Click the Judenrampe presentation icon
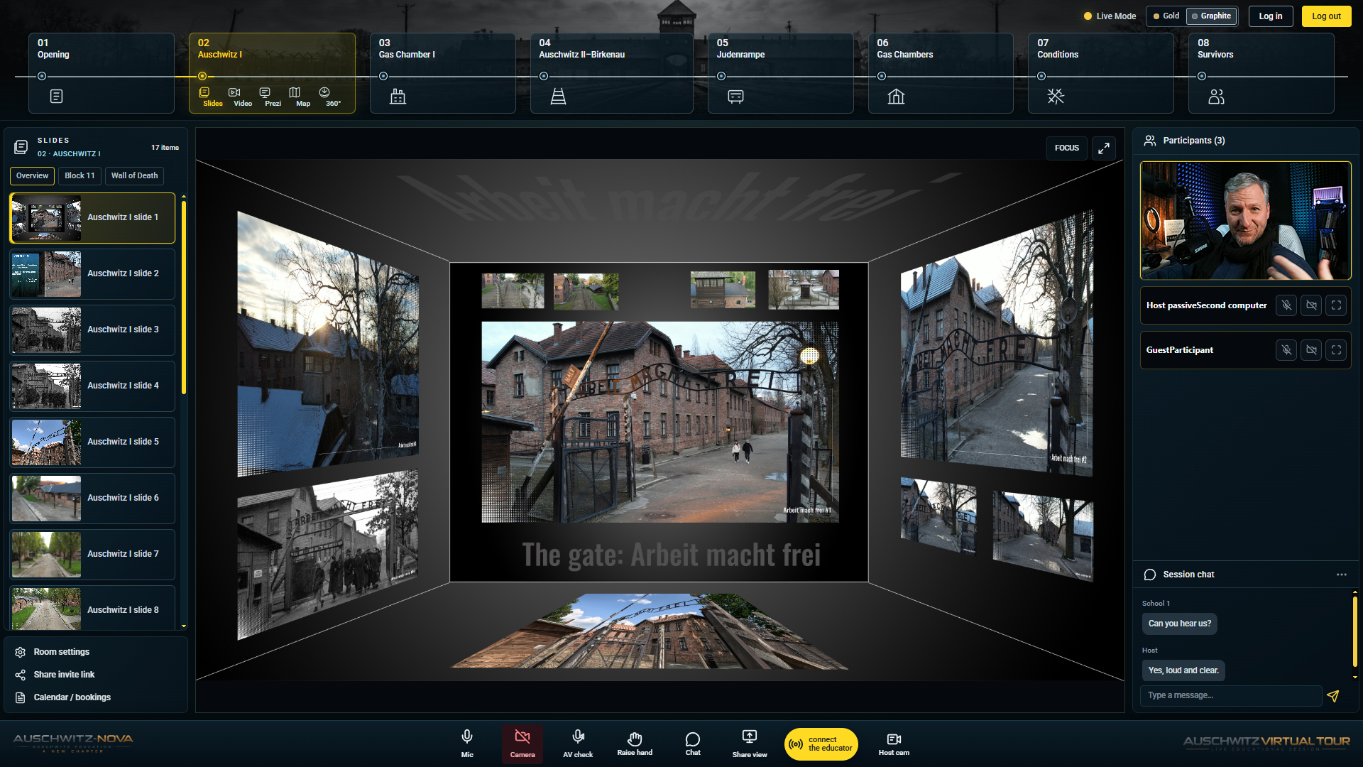This screenshot has height=767, width=1363. (736, 97)
